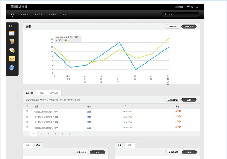Click the 蓝蓝 author link in first row
Screen dimensions: 227x159
(x=89, y=112)
